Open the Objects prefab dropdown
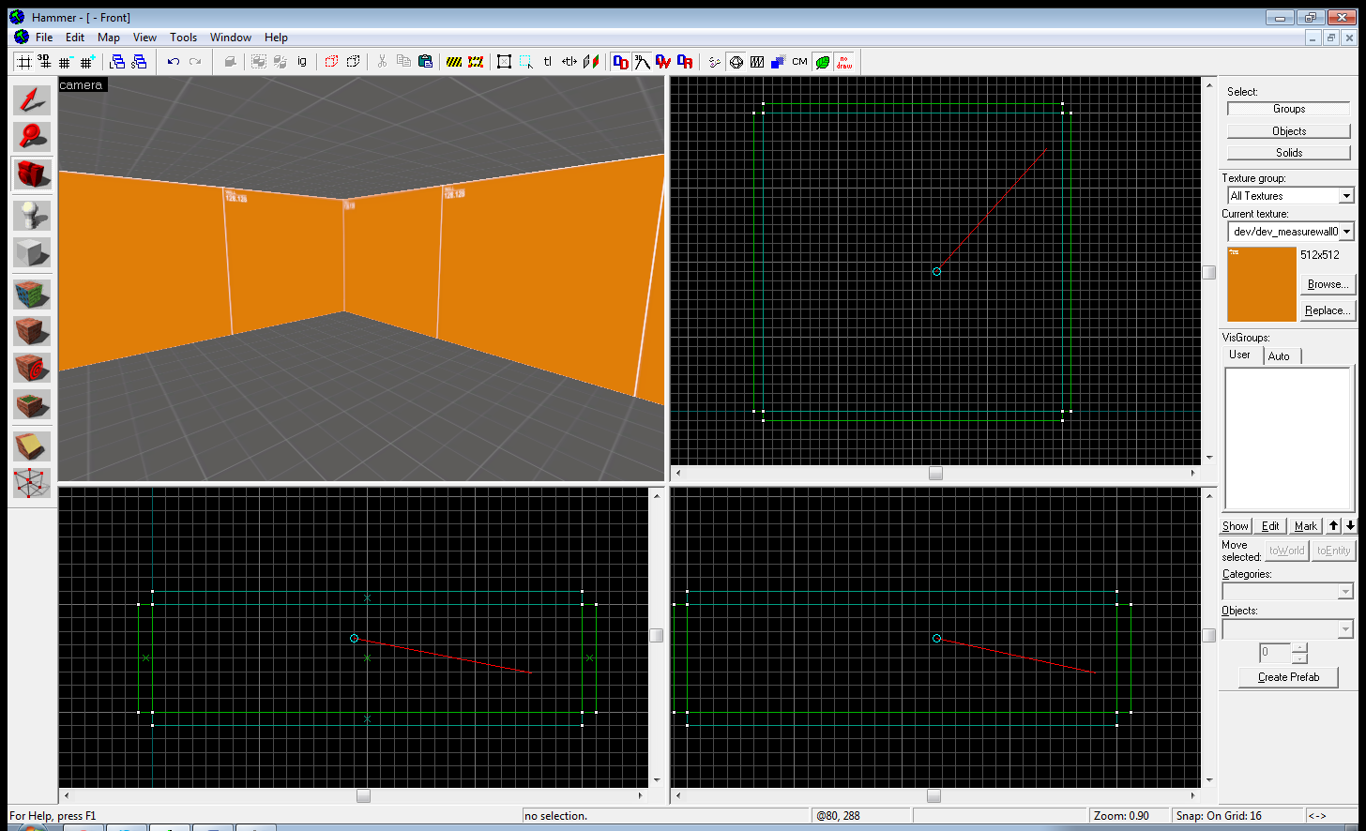The image size is (1366, 831). coord(1345,628)
